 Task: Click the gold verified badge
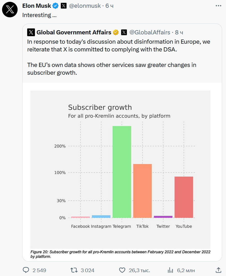116,32
